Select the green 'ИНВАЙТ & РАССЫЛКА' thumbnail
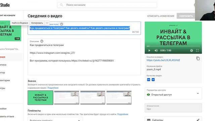Image resolution: width=215 pixels, height=121 pixels. (x=40, y=97)
